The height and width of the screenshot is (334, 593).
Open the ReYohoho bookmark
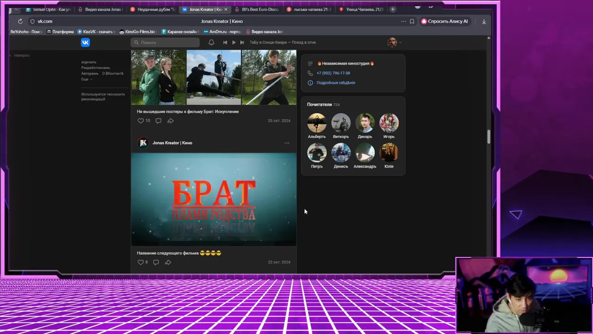26,32
